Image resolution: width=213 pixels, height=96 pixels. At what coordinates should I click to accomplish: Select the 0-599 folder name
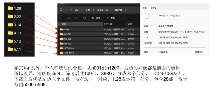coord(66,30)
